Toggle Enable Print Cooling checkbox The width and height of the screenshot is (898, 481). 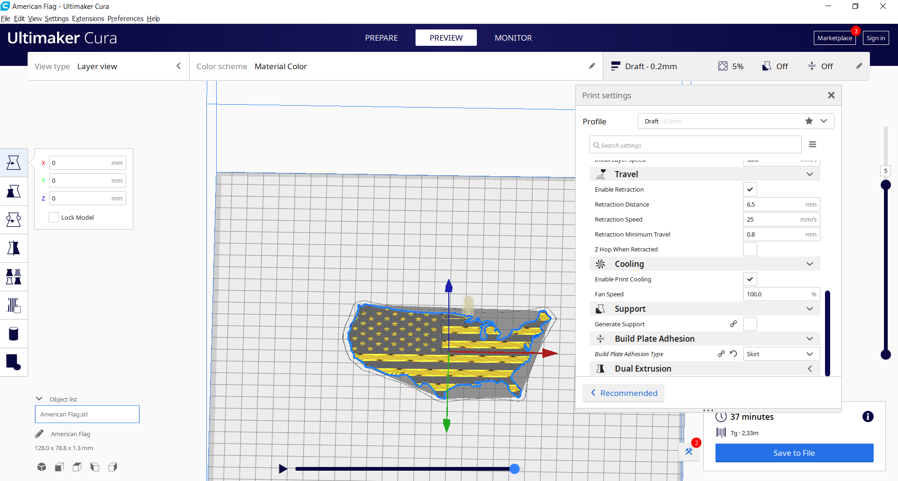tap(750, 279)
